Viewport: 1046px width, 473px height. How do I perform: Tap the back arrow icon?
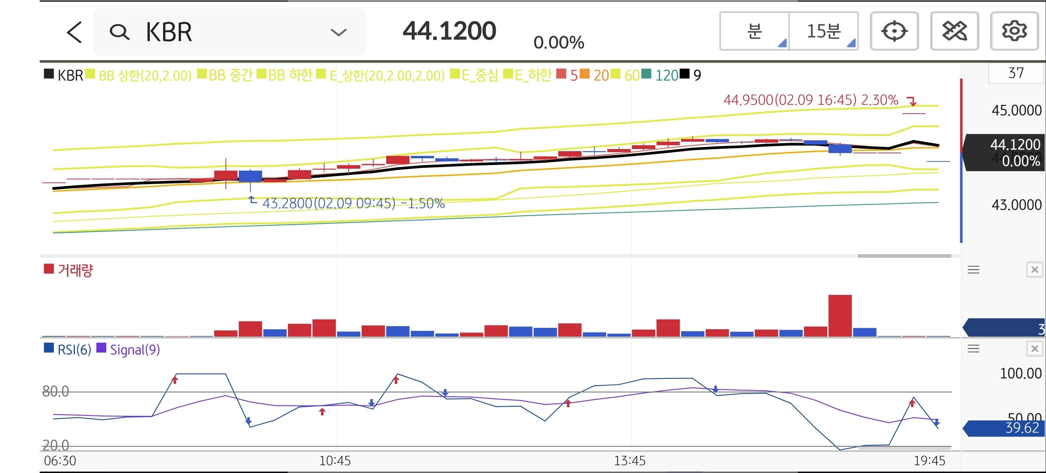pos(74,33)
